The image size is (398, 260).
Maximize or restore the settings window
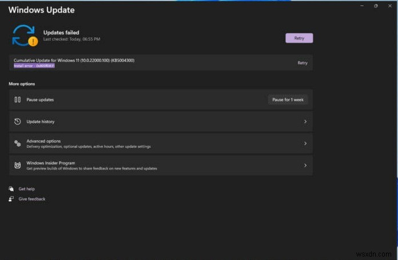[x=376, y=6]
